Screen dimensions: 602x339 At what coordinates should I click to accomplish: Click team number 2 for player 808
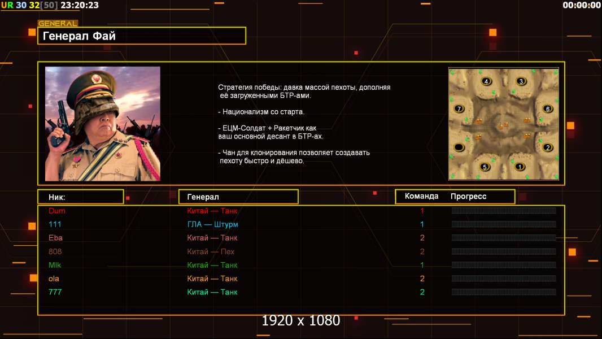[422, 251]
